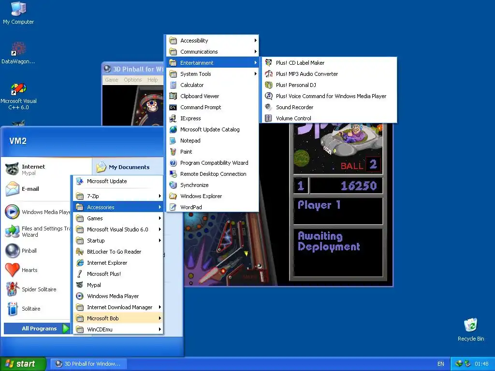The image size is (495, 371).
Task: Open Spider Solitaire from Start menu
Action: coord(12,289)
